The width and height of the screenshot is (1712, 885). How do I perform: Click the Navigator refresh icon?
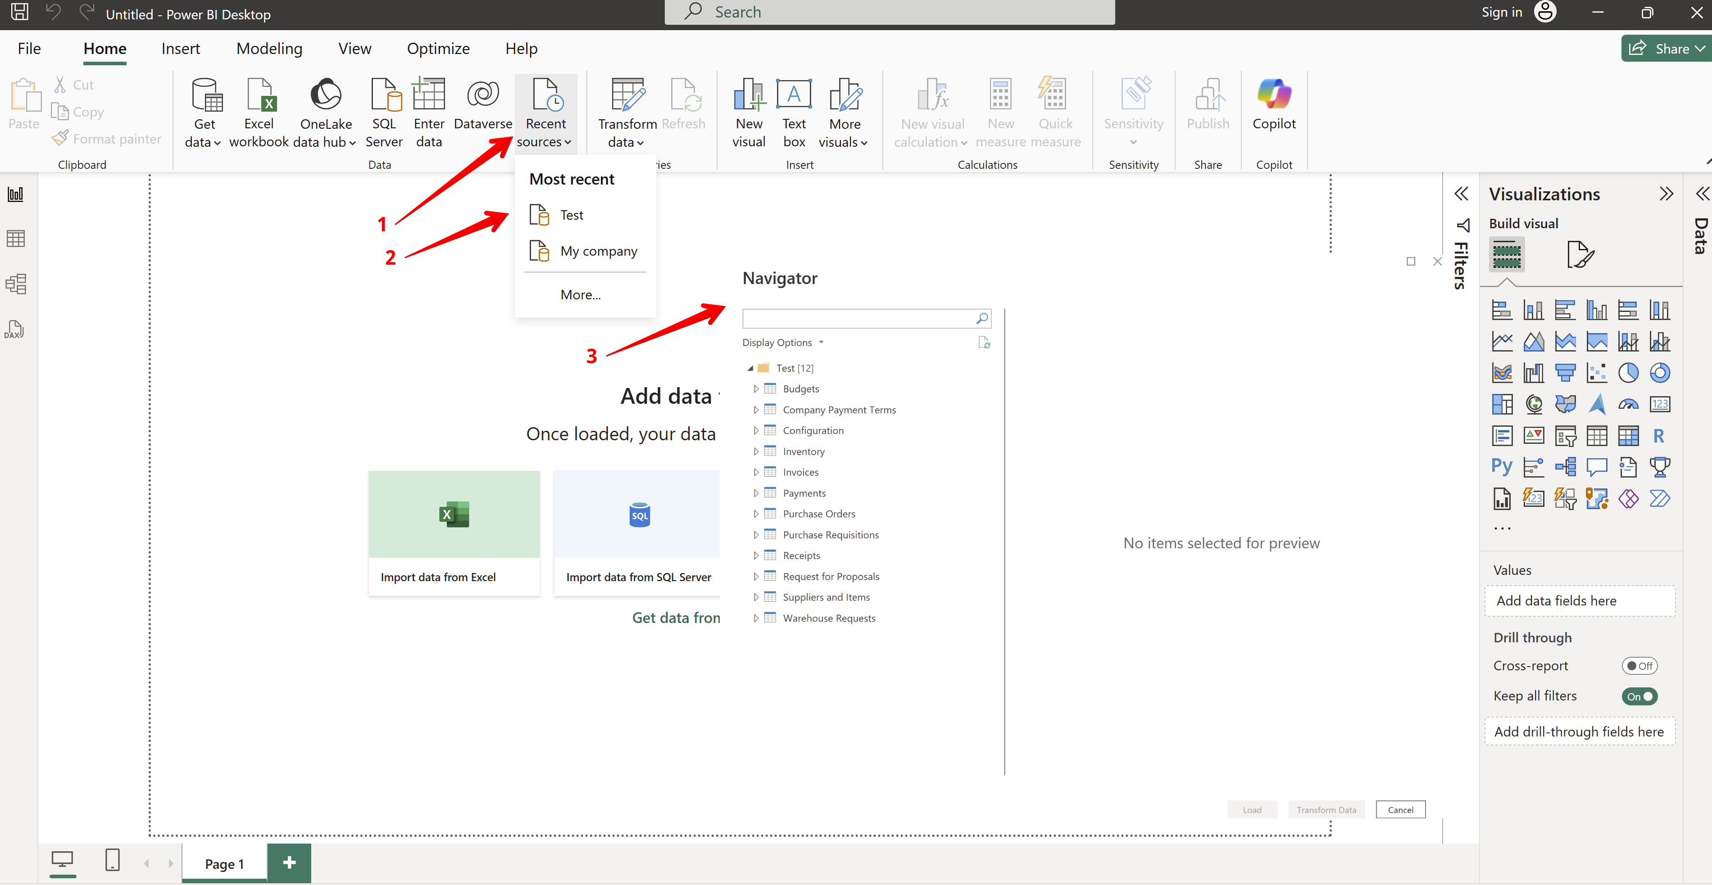click(x=984, y=343)
